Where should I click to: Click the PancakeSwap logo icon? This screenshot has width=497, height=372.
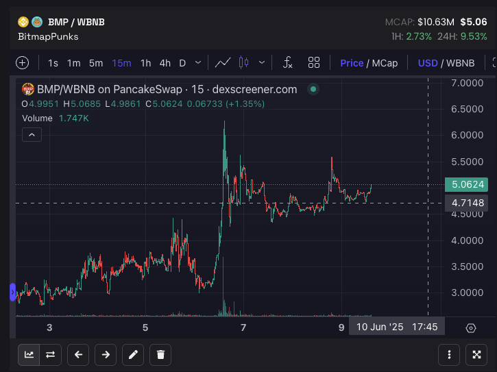tap(37, 22)
